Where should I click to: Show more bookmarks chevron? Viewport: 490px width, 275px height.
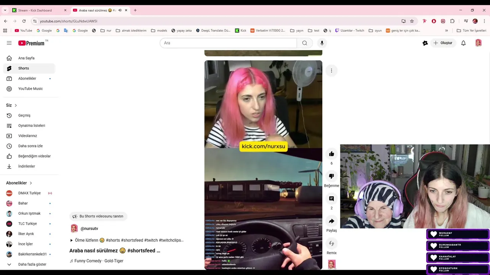(x=446, y=31)
